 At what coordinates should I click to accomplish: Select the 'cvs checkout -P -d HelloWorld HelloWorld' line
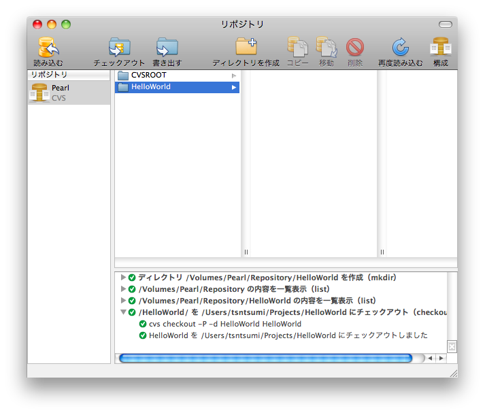pyautogui.click(x=225, y=324)
